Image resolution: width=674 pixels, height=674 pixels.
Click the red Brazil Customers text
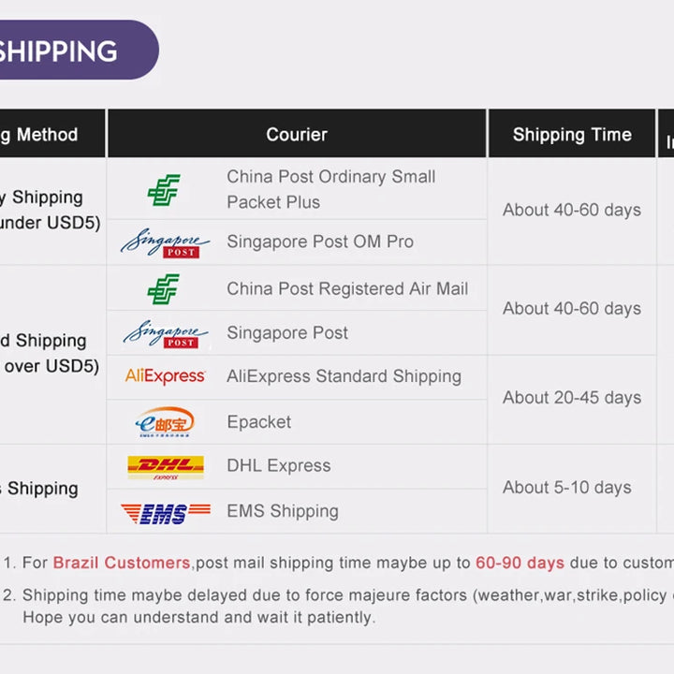click(x=122, y=563)
